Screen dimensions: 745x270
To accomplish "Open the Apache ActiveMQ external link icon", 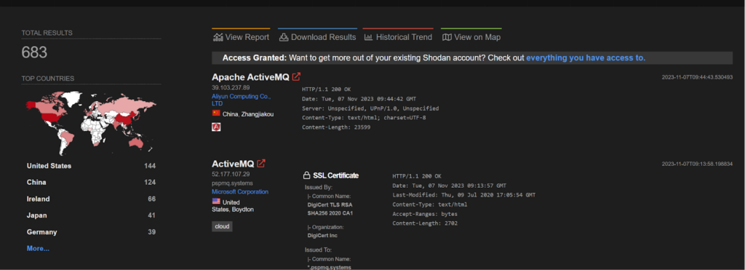I will pos(297,77).
